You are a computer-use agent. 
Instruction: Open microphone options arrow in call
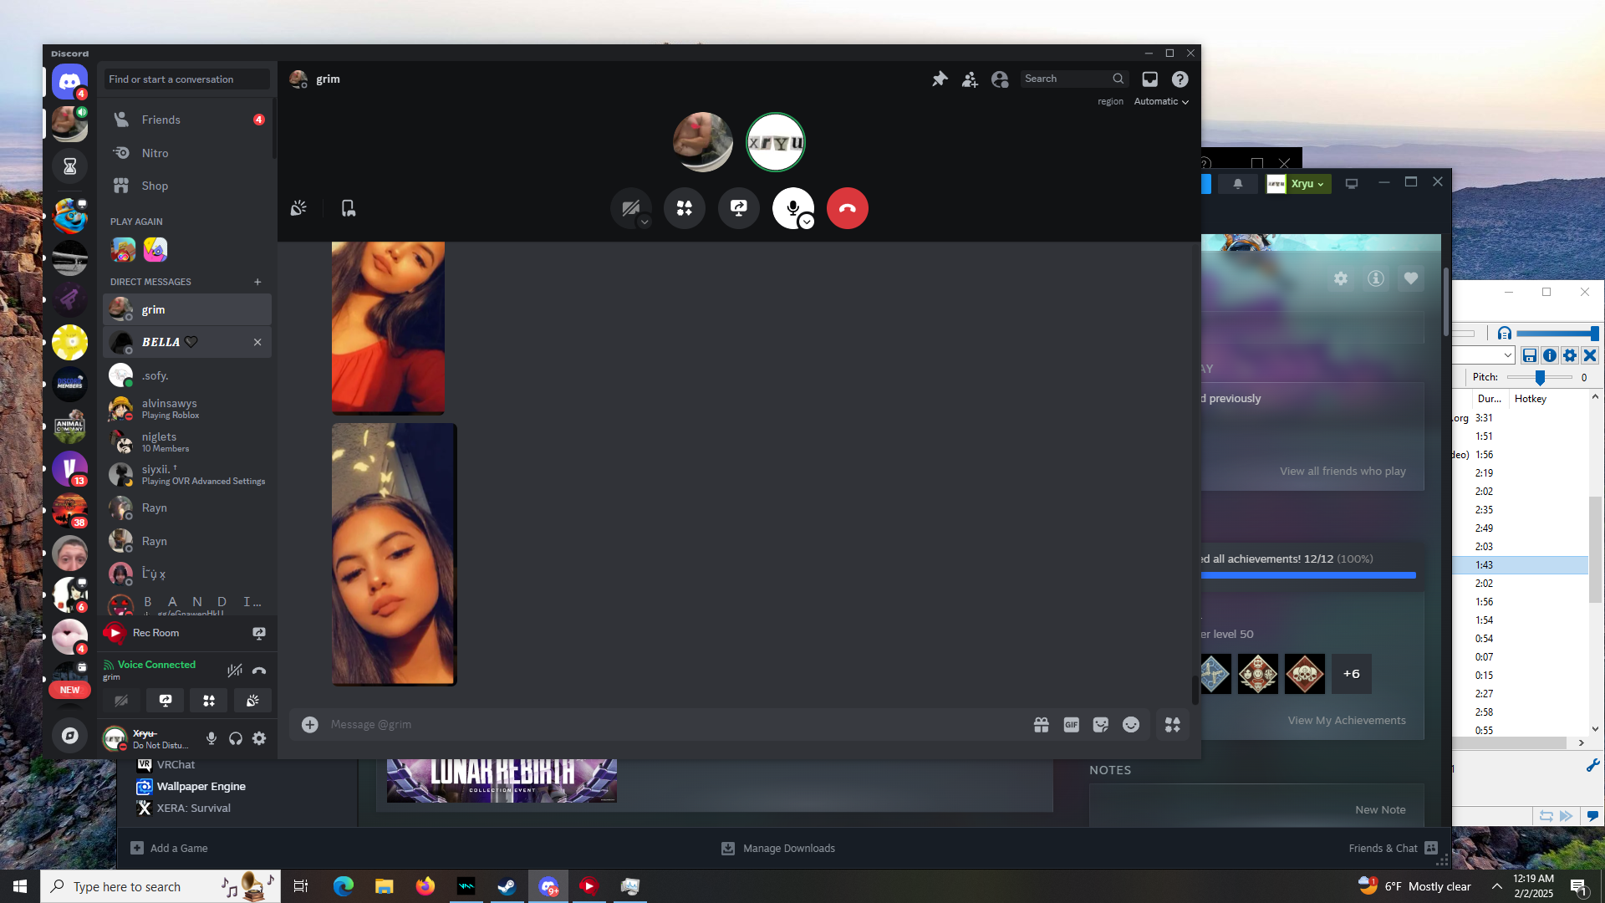pos(807,222)
